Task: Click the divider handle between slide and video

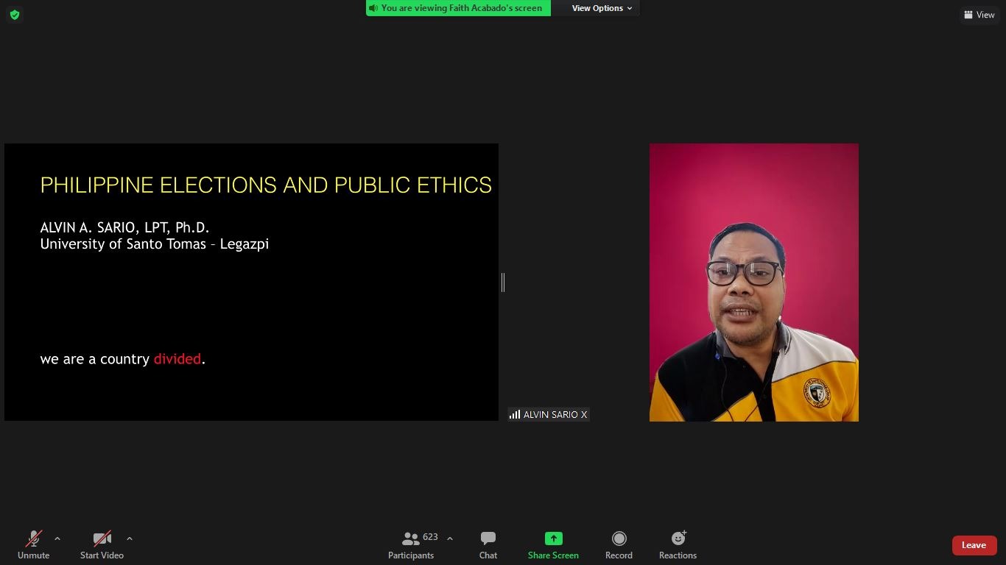Action: 503,282
